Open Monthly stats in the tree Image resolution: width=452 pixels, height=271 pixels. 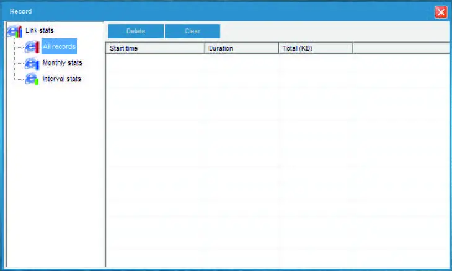[x=62, y=62]
